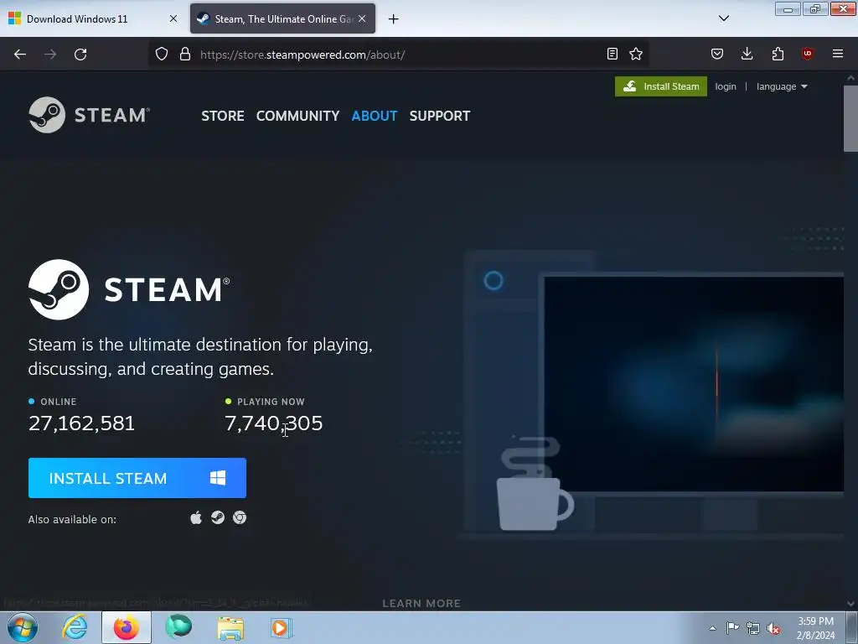858x644 pixels.
Task: Open the ABOUT menu item
Action: click(x=375, y=116)
